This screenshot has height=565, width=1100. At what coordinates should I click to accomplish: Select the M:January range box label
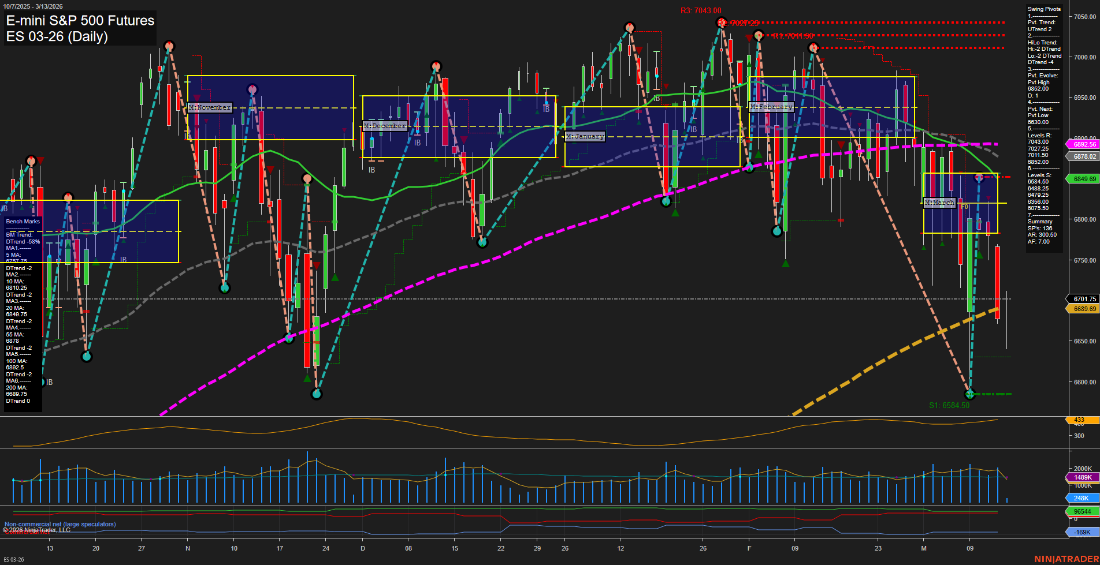(585, 137)
